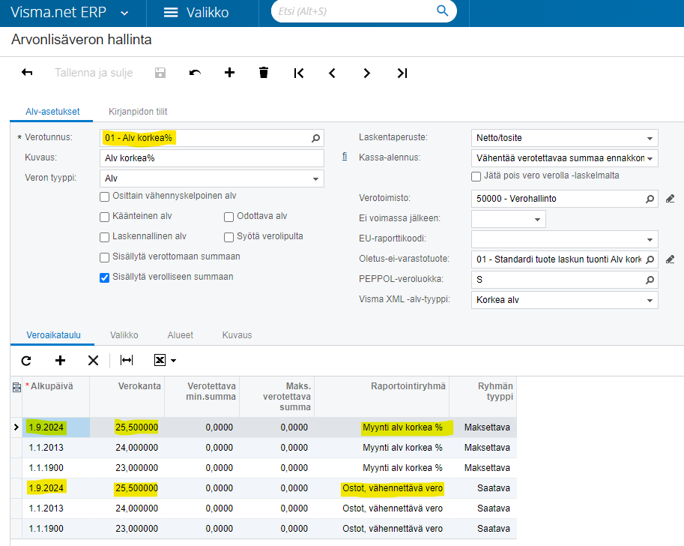Export the grid to Excel

click(165, 360)
